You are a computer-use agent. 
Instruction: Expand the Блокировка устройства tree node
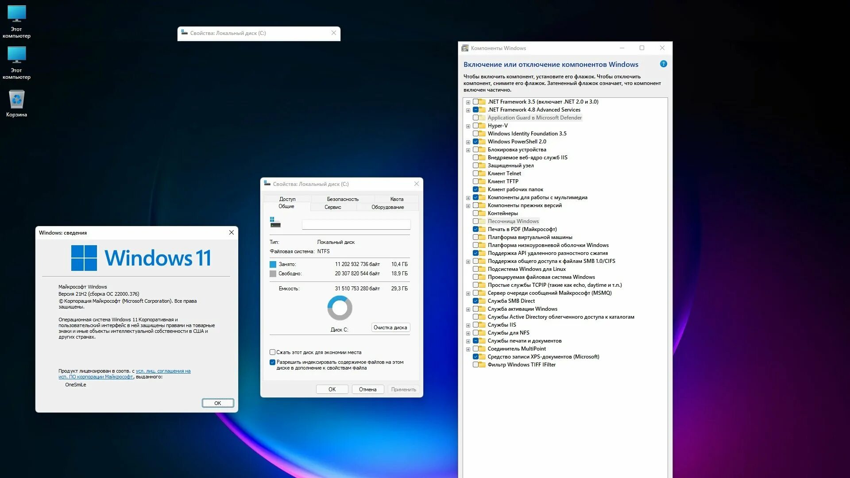tap(467, 150)
